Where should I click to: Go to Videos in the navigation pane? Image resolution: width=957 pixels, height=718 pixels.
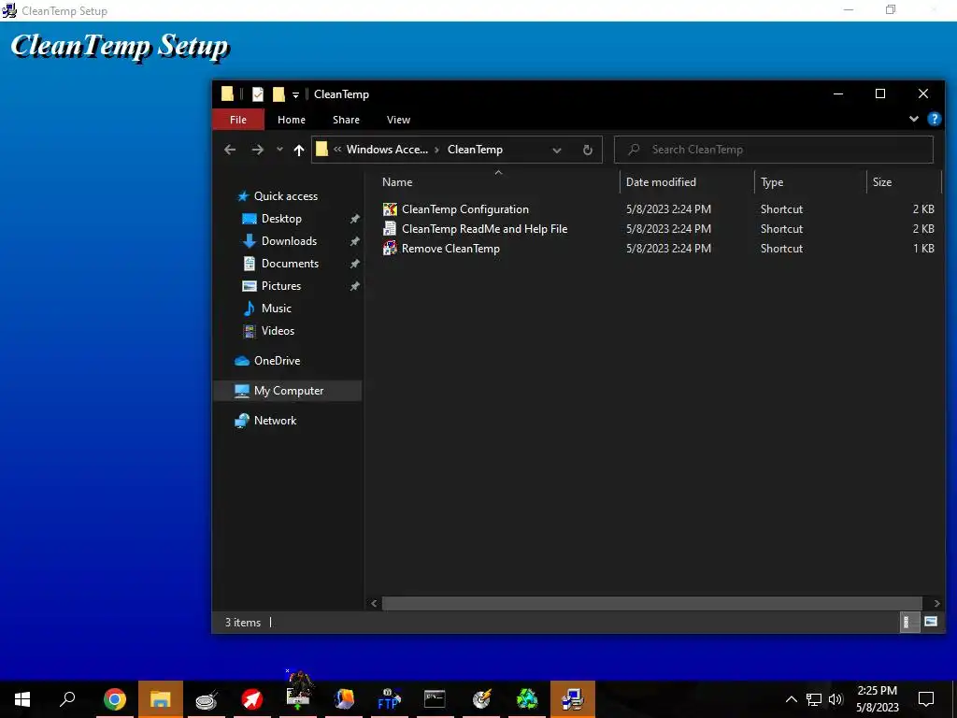pos(278,331)
